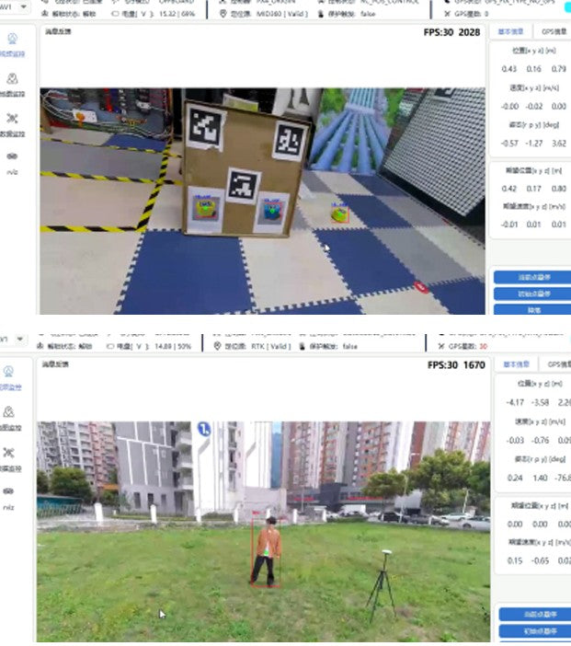Open rviz in the outdoor panel sidebar

point(9,498)
